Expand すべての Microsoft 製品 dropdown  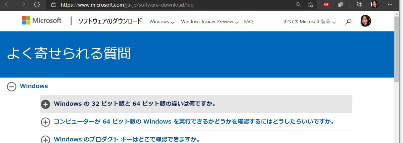[x=310, y=22]
